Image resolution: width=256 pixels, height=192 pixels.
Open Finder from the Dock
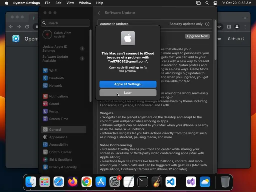pos(31,182)
